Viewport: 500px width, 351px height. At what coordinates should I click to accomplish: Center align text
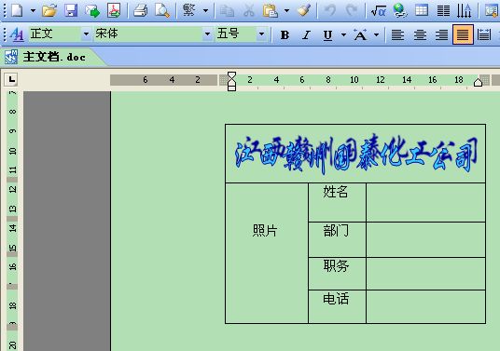click(420, 34)
